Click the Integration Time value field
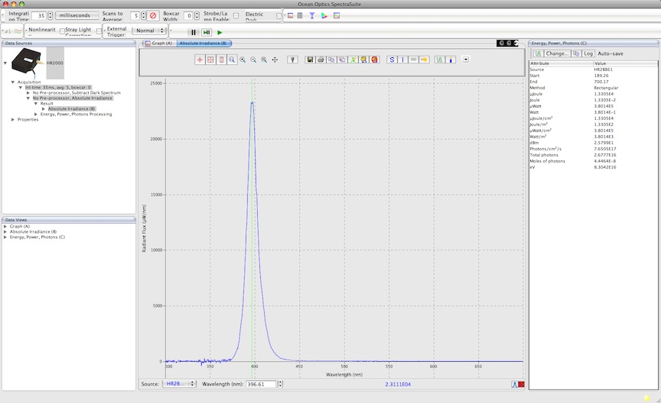The image size is (661, 403). click(x=39, y=15)
